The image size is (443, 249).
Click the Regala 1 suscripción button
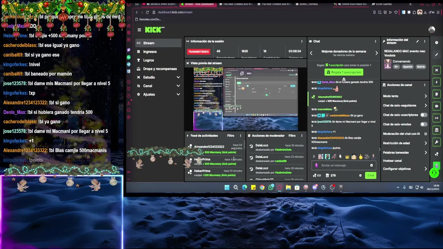344,72
